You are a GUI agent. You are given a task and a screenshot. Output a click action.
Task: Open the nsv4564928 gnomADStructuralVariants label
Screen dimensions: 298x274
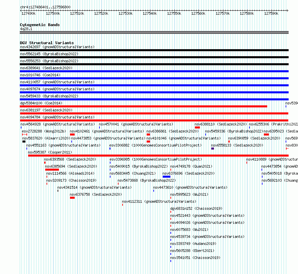point(58,124)
